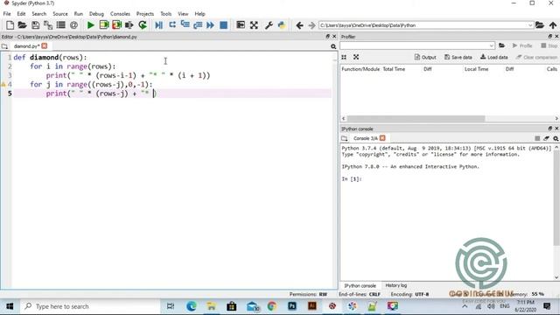Image resolution: width=560 pixels, height=315 pixels.
Task: Open the Run menu
Action: pos(78,14)
